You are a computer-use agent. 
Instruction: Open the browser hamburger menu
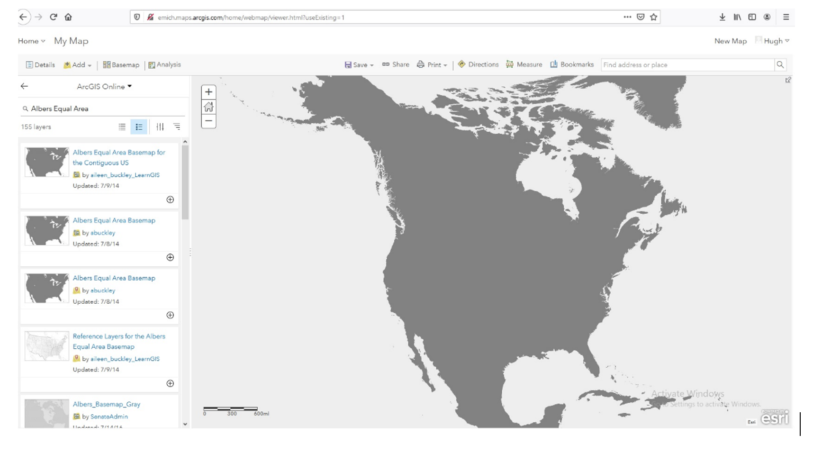pos(786,17)
